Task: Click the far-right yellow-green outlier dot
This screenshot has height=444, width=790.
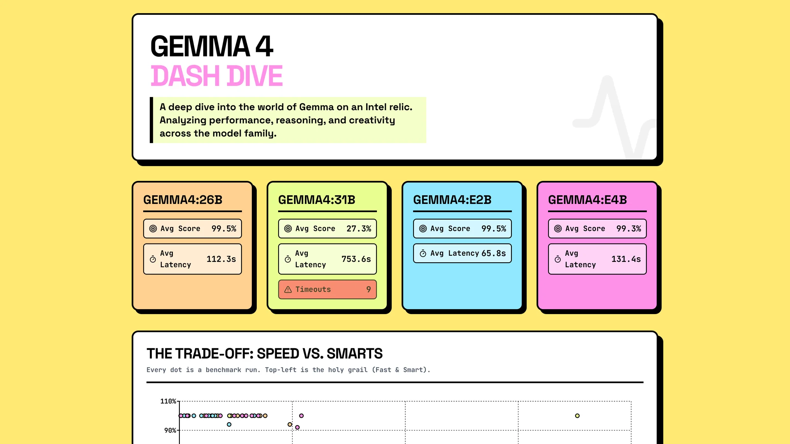Action: (x=577, y=416)
